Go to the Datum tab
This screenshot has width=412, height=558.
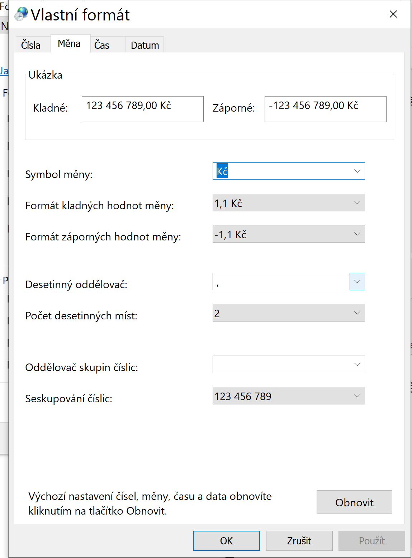tap(145, 45)
